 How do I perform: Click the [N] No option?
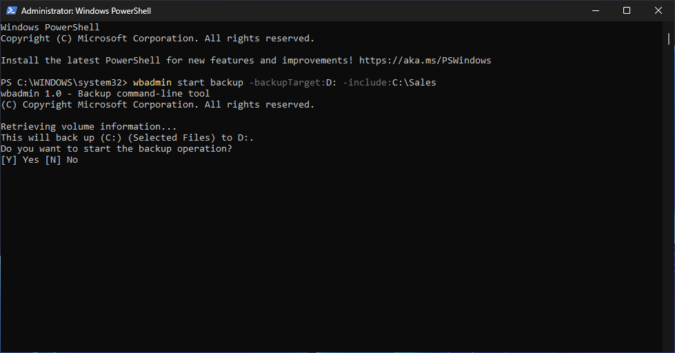[61, 160]
